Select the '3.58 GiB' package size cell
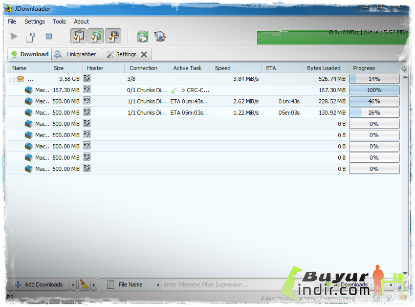The width and height of the screenshot is (415, 307). click(x=69, y=79)
